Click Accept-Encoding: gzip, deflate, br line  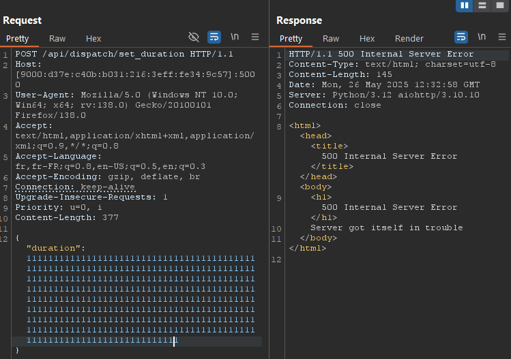point(108,176)
